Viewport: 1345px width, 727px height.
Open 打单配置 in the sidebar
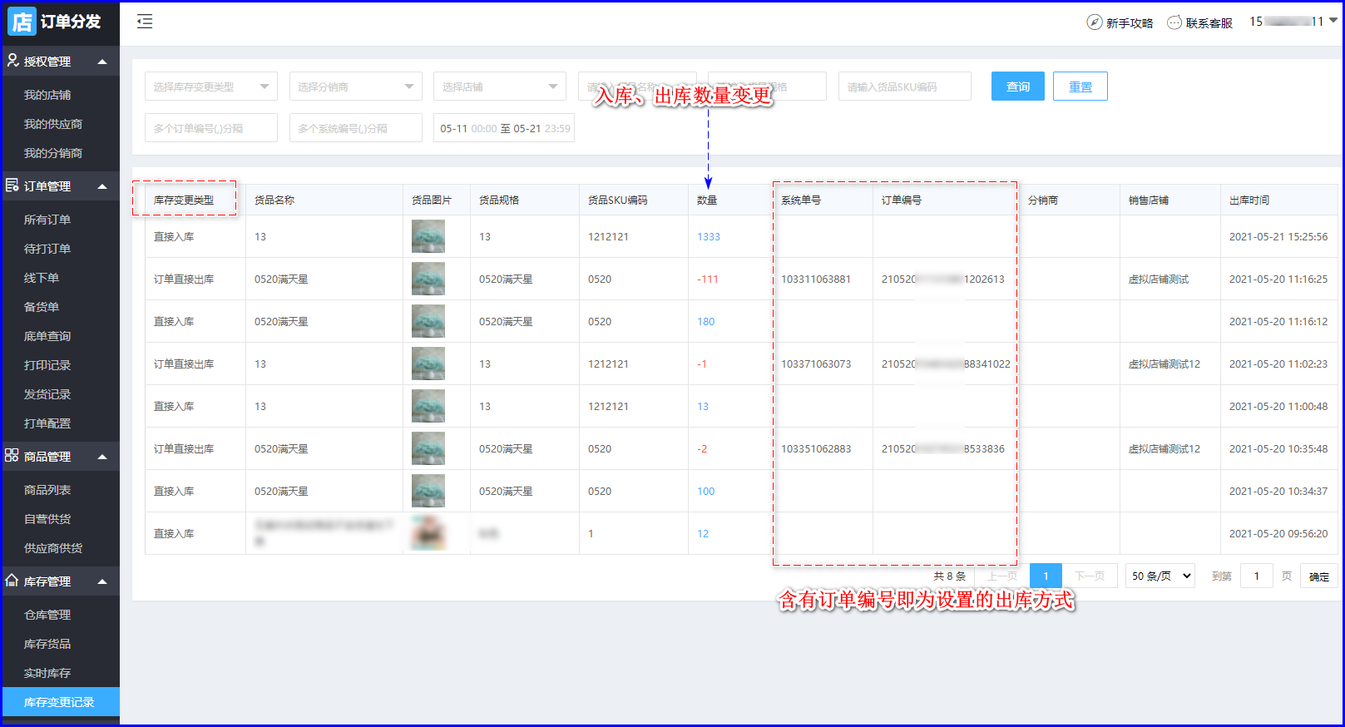[x=47, y=423]
